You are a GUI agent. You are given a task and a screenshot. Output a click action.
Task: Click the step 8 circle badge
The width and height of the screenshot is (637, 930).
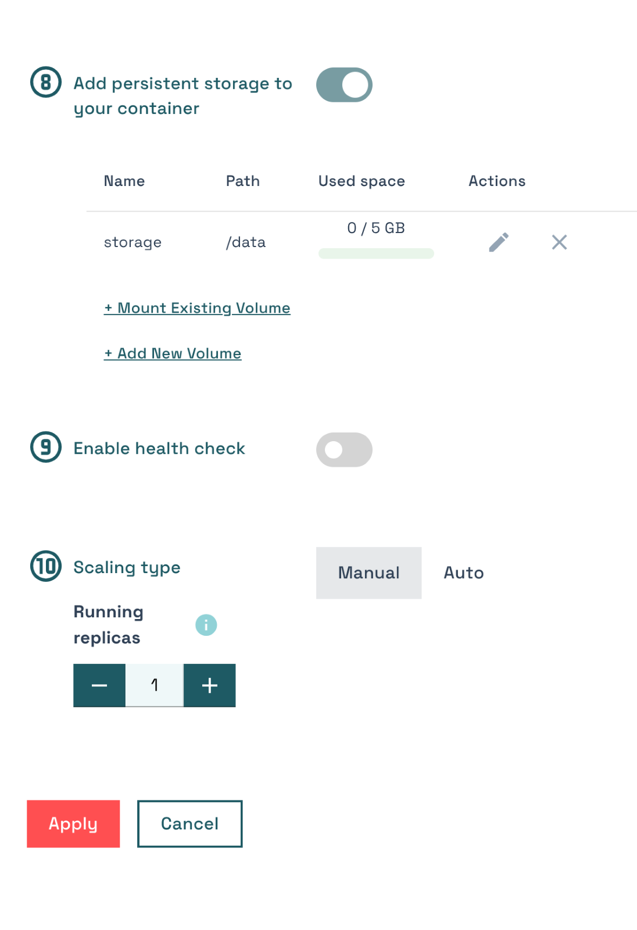(x=46, y=83)
